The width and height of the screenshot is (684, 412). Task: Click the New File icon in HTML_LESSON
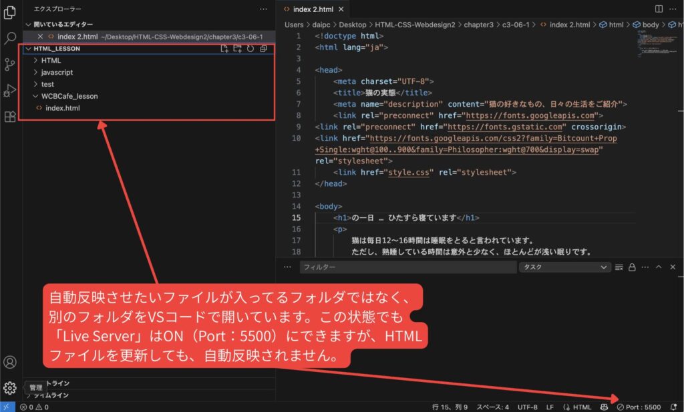click(225, 49)
